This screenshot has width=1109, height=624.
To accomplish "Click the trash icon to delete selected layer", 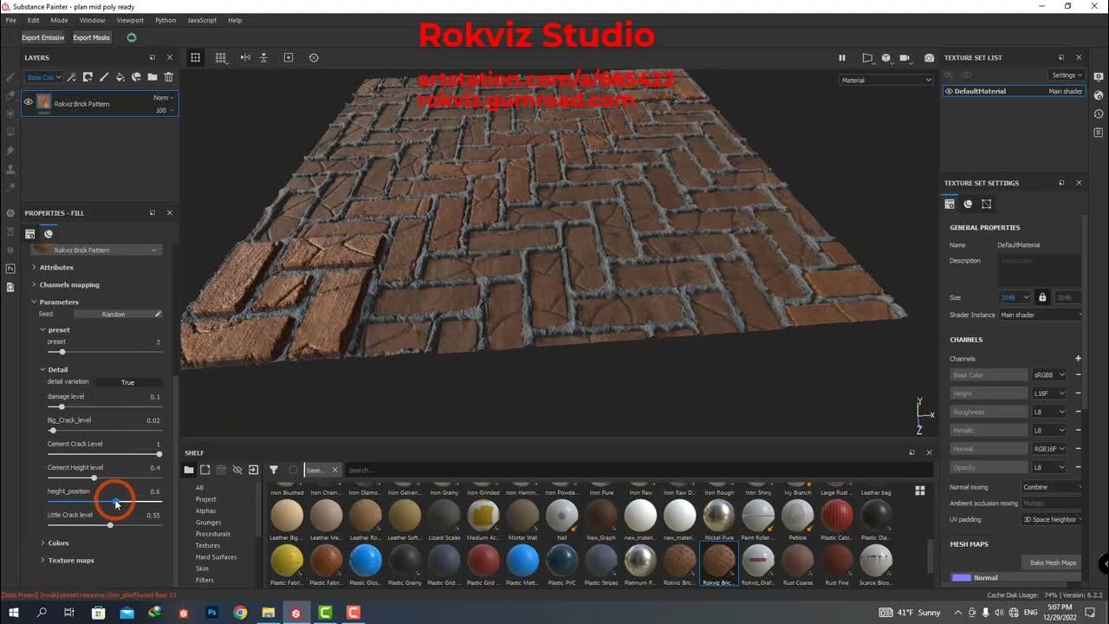I will [168, 77].
